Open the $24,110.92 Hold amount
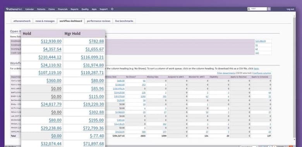 (x=51, y=65)
